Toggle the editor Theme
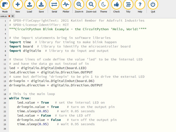 point(103,6)
